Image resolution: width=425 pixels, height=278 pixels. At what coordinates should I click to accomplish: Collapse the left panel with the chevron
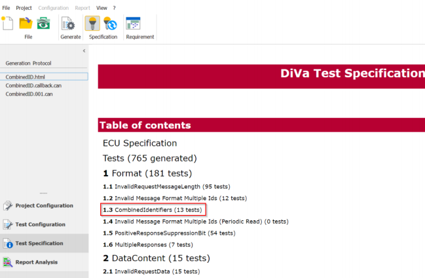point(84,50)
